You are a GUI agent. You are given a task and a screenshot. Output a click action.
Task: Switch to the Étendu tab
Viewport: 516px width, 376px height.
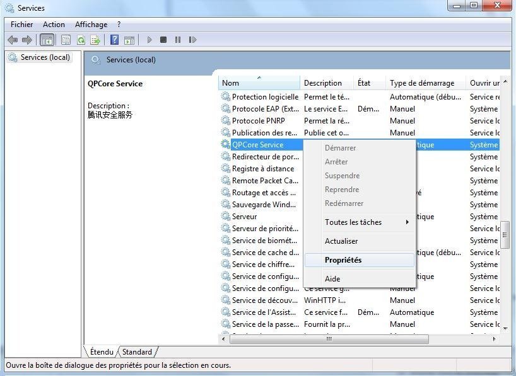coord(102,352)
